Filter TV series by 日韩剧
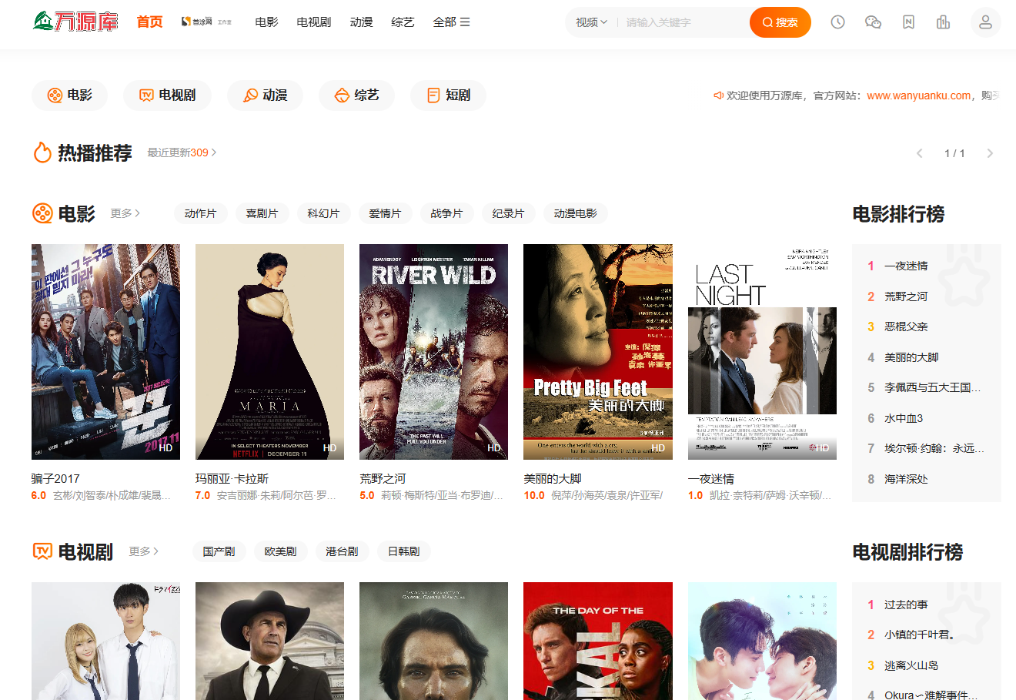The image size is (1016, 700). 403,551
